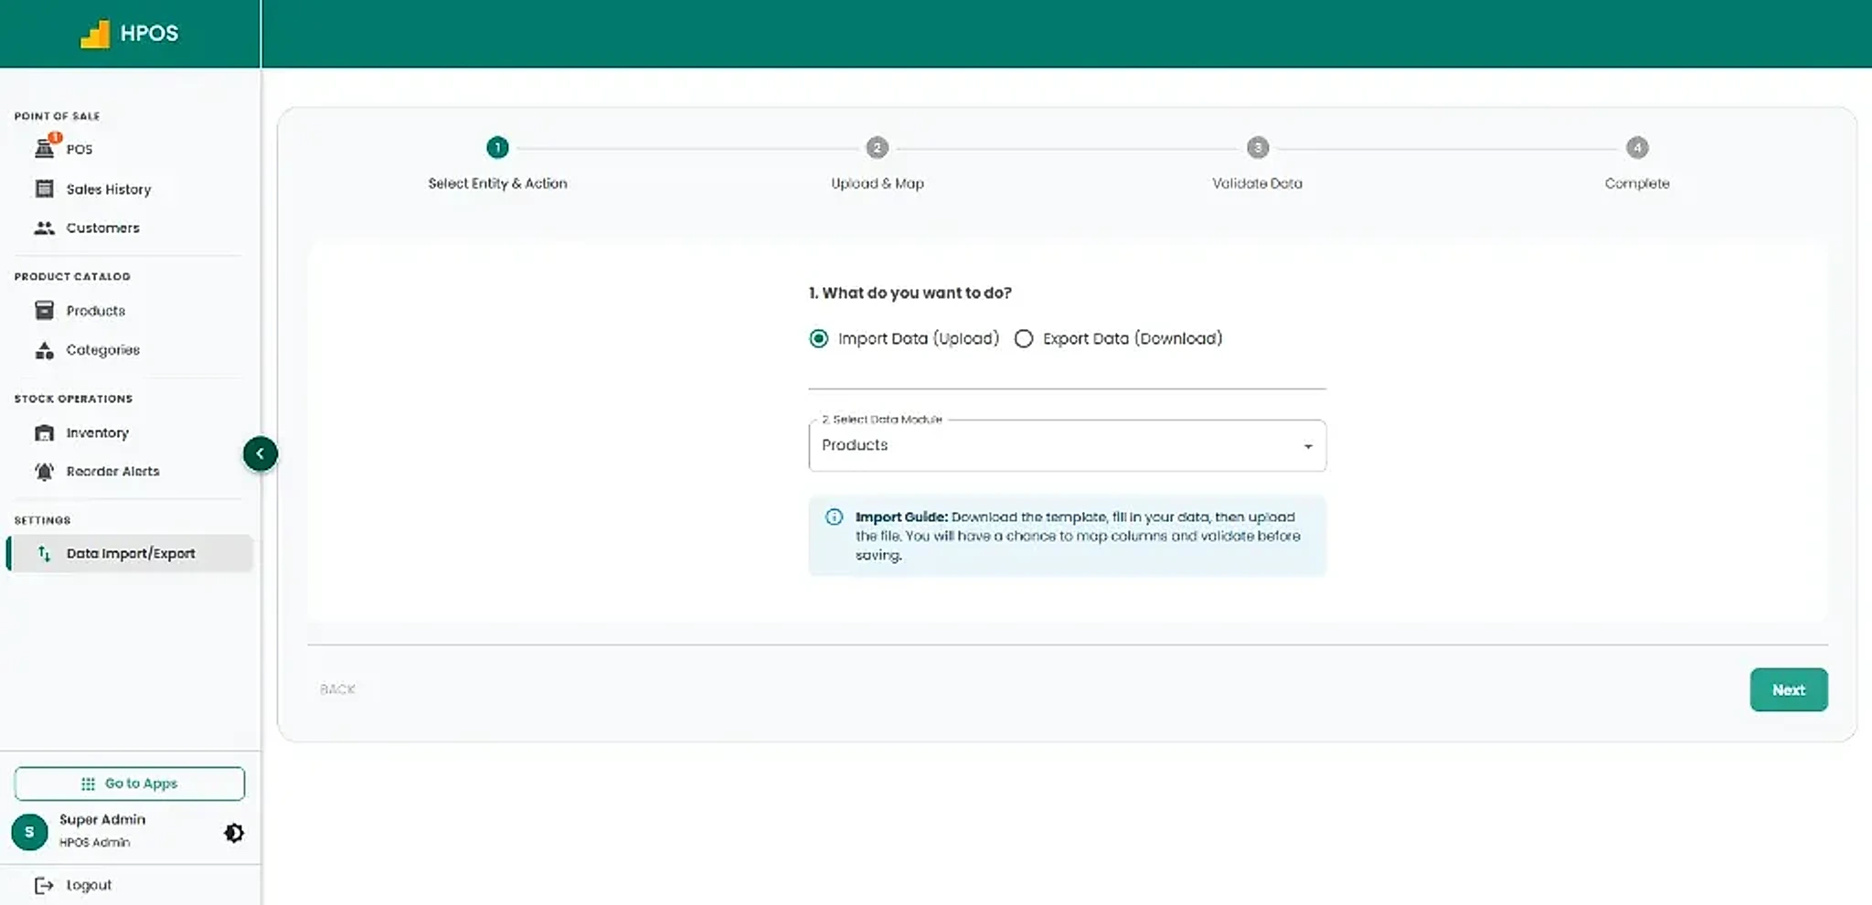Click the Data Import/Export arrows icon

tap(45, 553)
